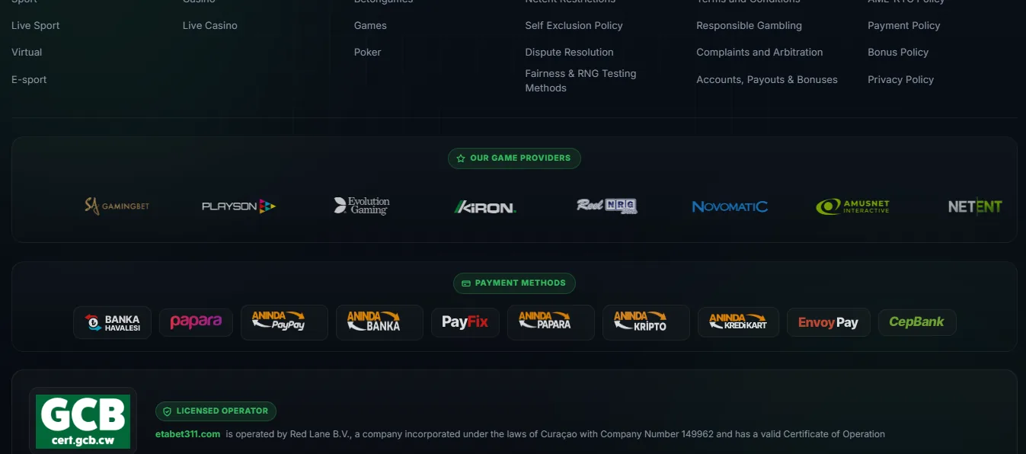This screenshot has height=454, width=1026.
Task: Choose Aninda KrediKart payment option
Action: pyautogui.click(x=738, y=322)
